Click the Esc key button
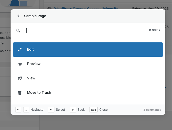The image size is (172, 130). 94,110
